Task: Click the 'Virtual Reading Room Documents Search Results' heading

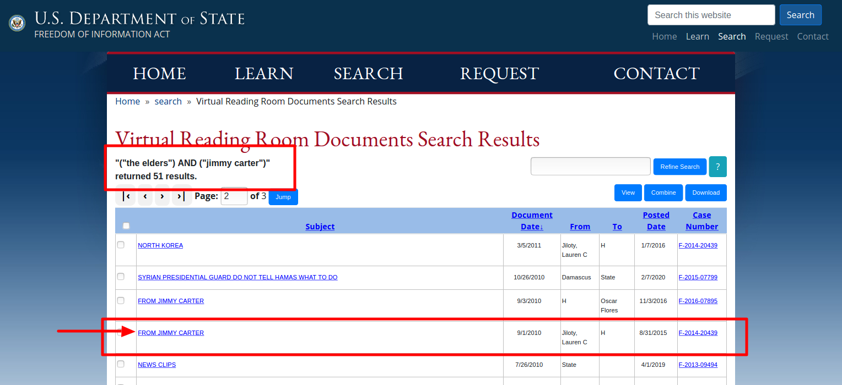Action: pos(327,139)
